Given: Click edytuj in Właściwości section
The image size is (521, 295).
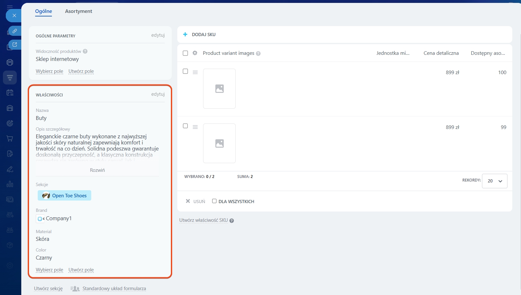Looking at the screenshot, I should coord(158,94).
